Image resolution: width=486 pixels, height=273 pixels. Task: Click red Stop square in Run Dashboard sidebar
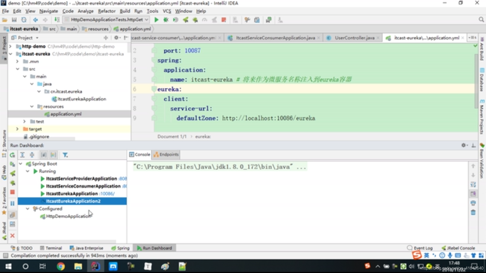pos(12,192)
